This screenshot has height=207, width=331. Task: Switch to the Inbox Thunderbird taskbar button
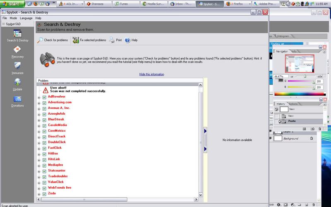pyautogui.click(x=182, y=4)
